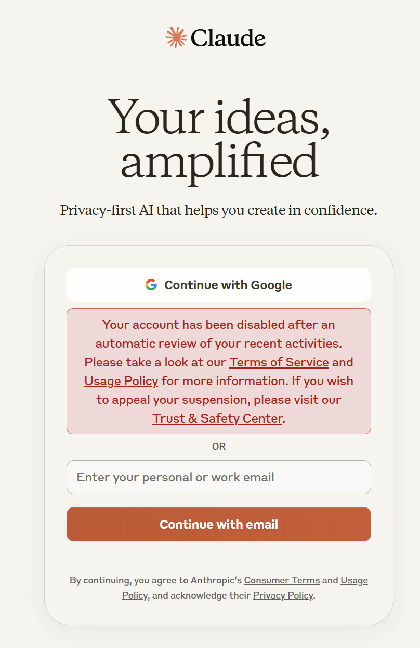Click the "By continuing, you agree" footer text
Image resolution: width=420 pixels, height=648 pixels.
tap(128, 580)
